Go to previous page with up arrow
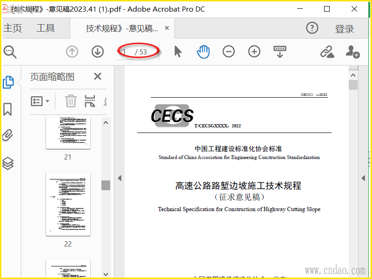The image size is (372, 279). (x=72, y=52)
